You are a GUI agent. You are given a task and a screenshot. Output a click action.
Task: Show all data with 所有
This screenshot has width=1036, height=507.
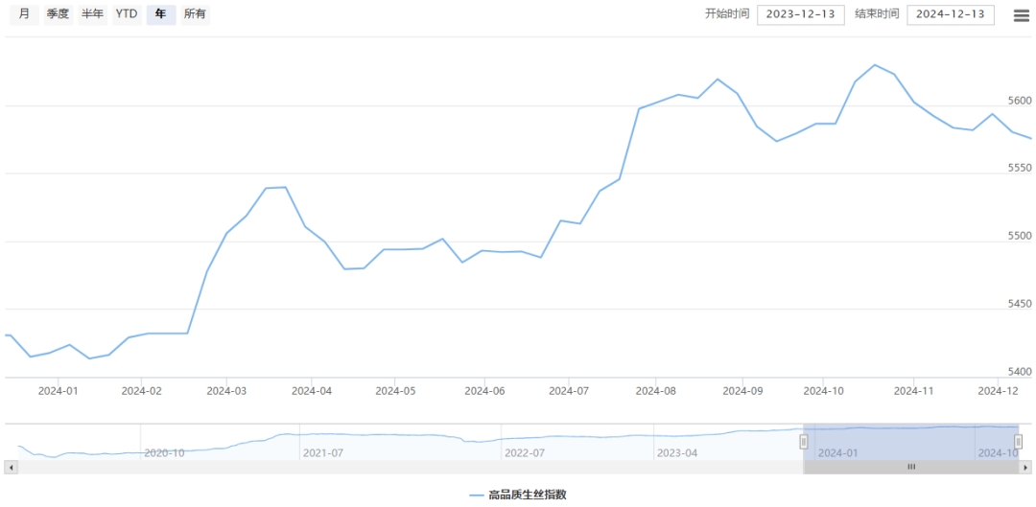(195, 14)
